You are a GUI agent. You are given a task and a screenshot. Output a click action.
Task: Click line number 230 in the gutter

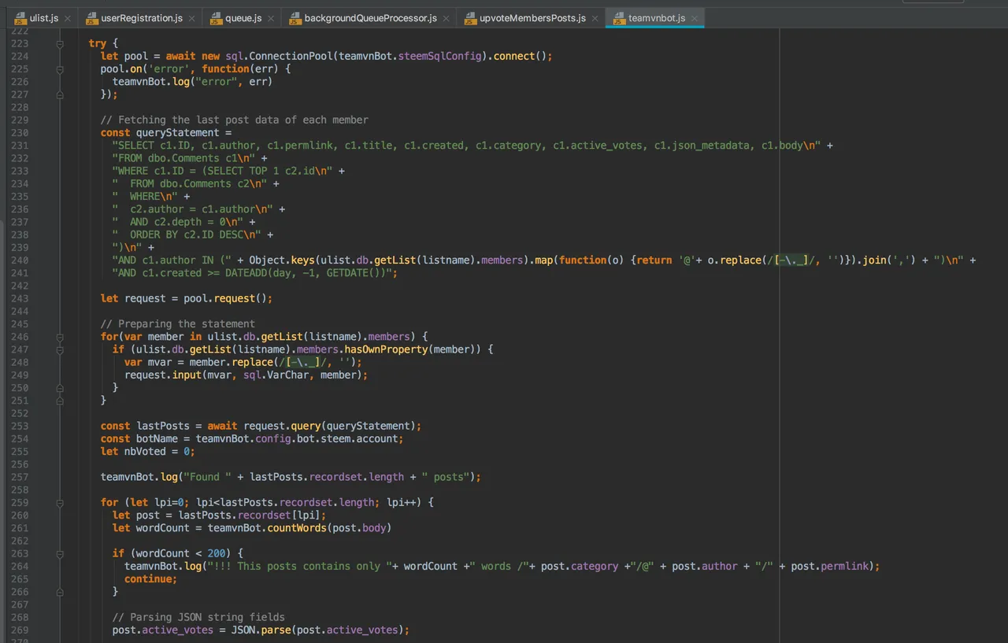point(20,133)
